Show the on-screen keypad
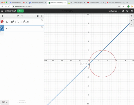 [x=5, y=102]
